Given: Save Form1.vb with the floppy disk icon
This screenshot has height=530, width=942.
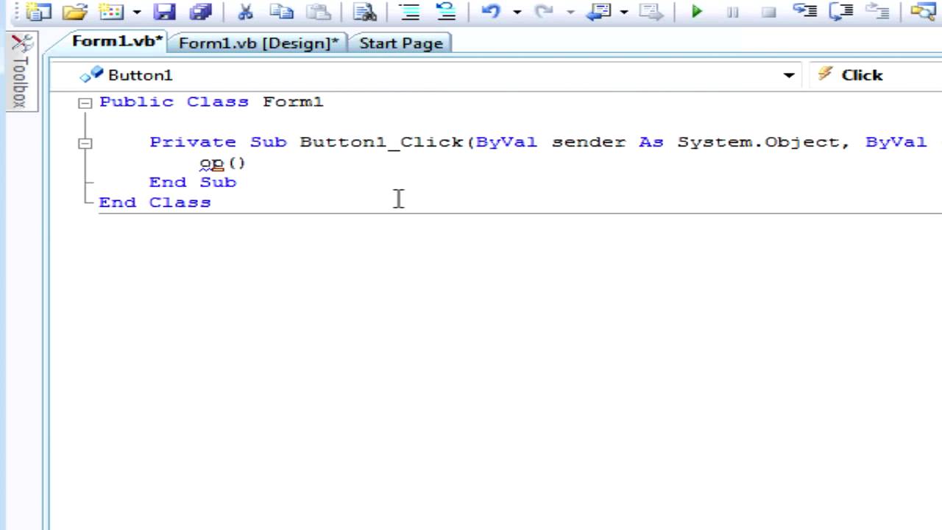Looking at the screenshot, I should (164, 12).
